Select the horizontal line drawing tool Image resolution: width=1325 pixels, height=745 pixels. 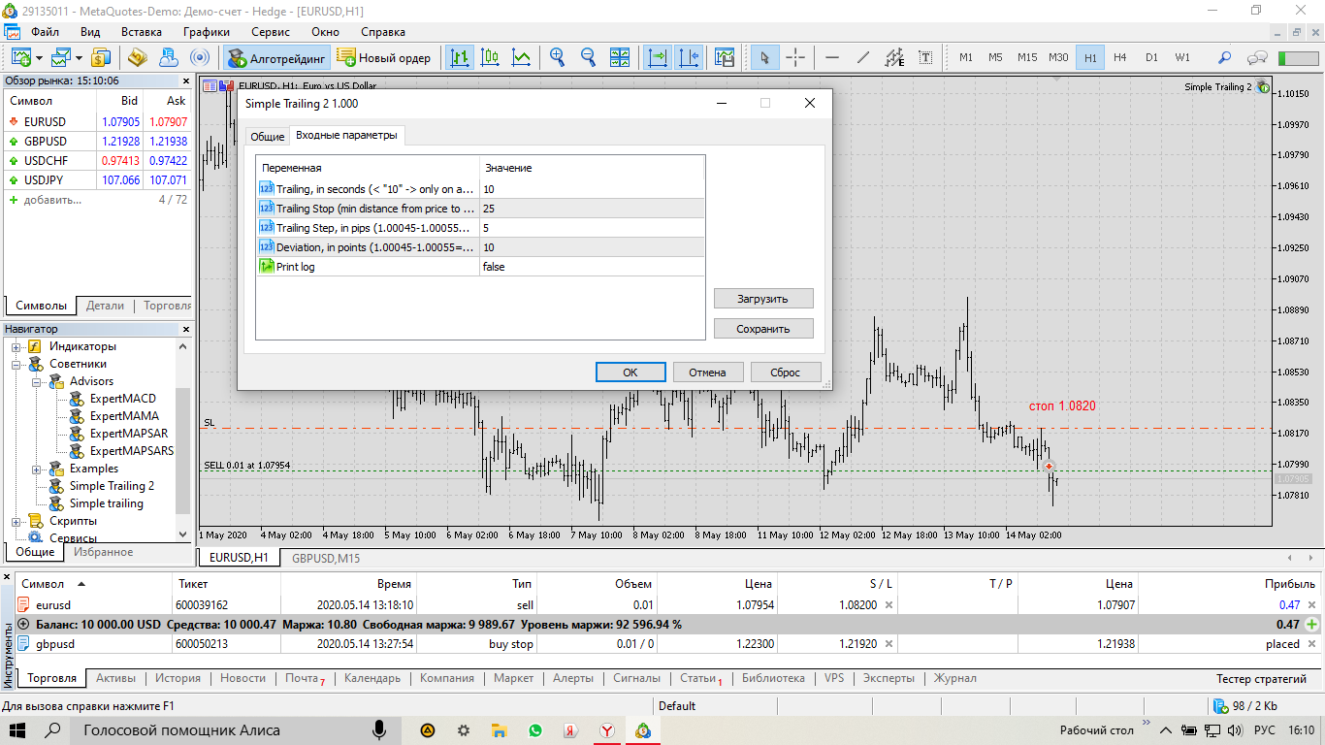831,57
